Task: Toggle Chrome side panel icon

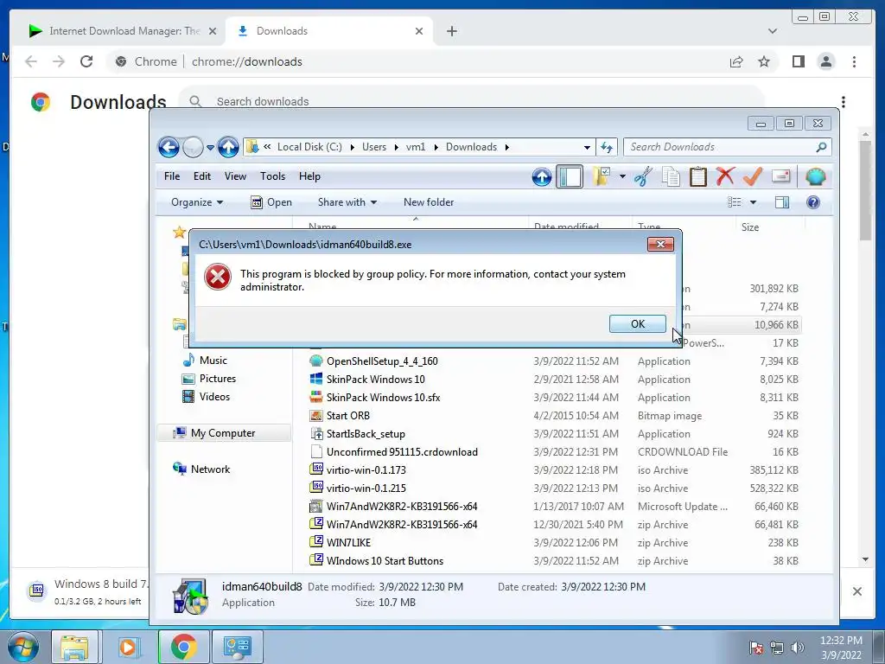Action: (x=798, y=61)
